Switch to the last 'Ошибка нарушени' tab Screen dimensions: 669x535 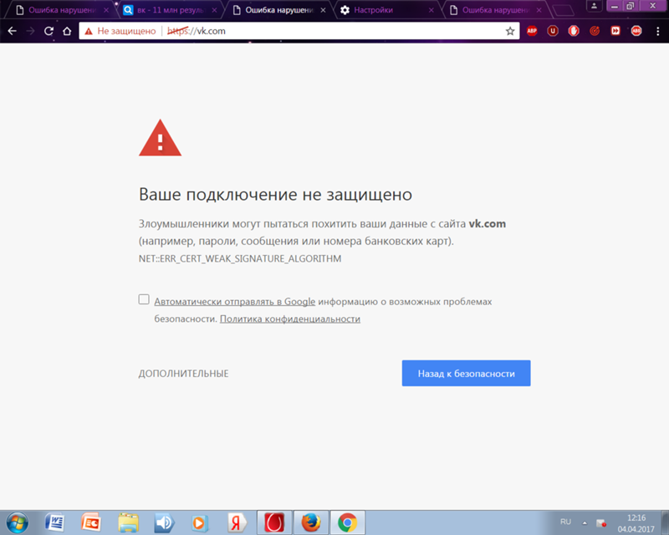pyautogui.click(x=495, y=10)
